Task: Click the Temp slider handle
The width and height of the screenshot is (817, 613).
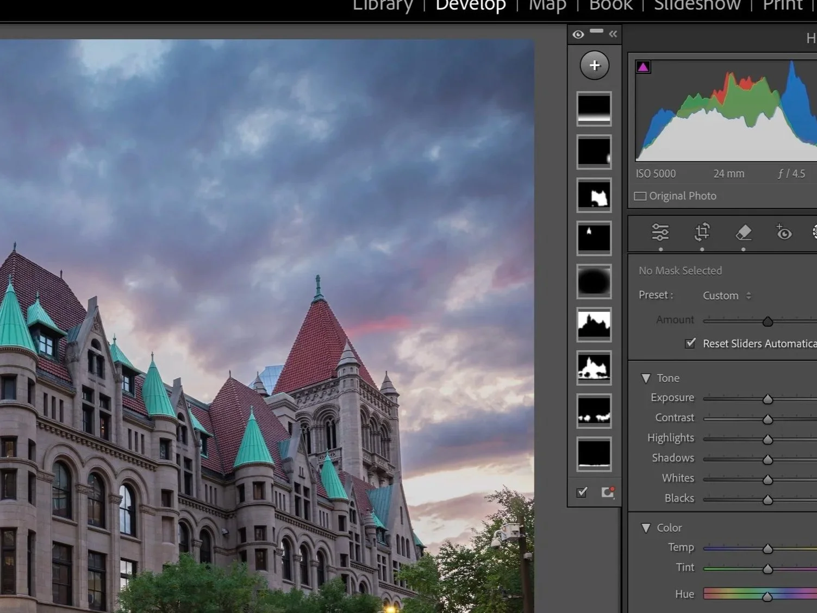Action: click(x=768, y=549)
